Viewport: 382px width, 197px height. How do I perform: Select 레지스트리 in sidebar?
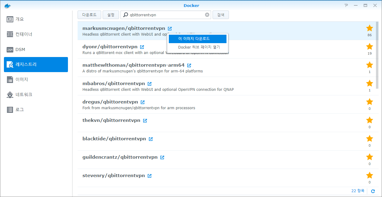(36, 65)
